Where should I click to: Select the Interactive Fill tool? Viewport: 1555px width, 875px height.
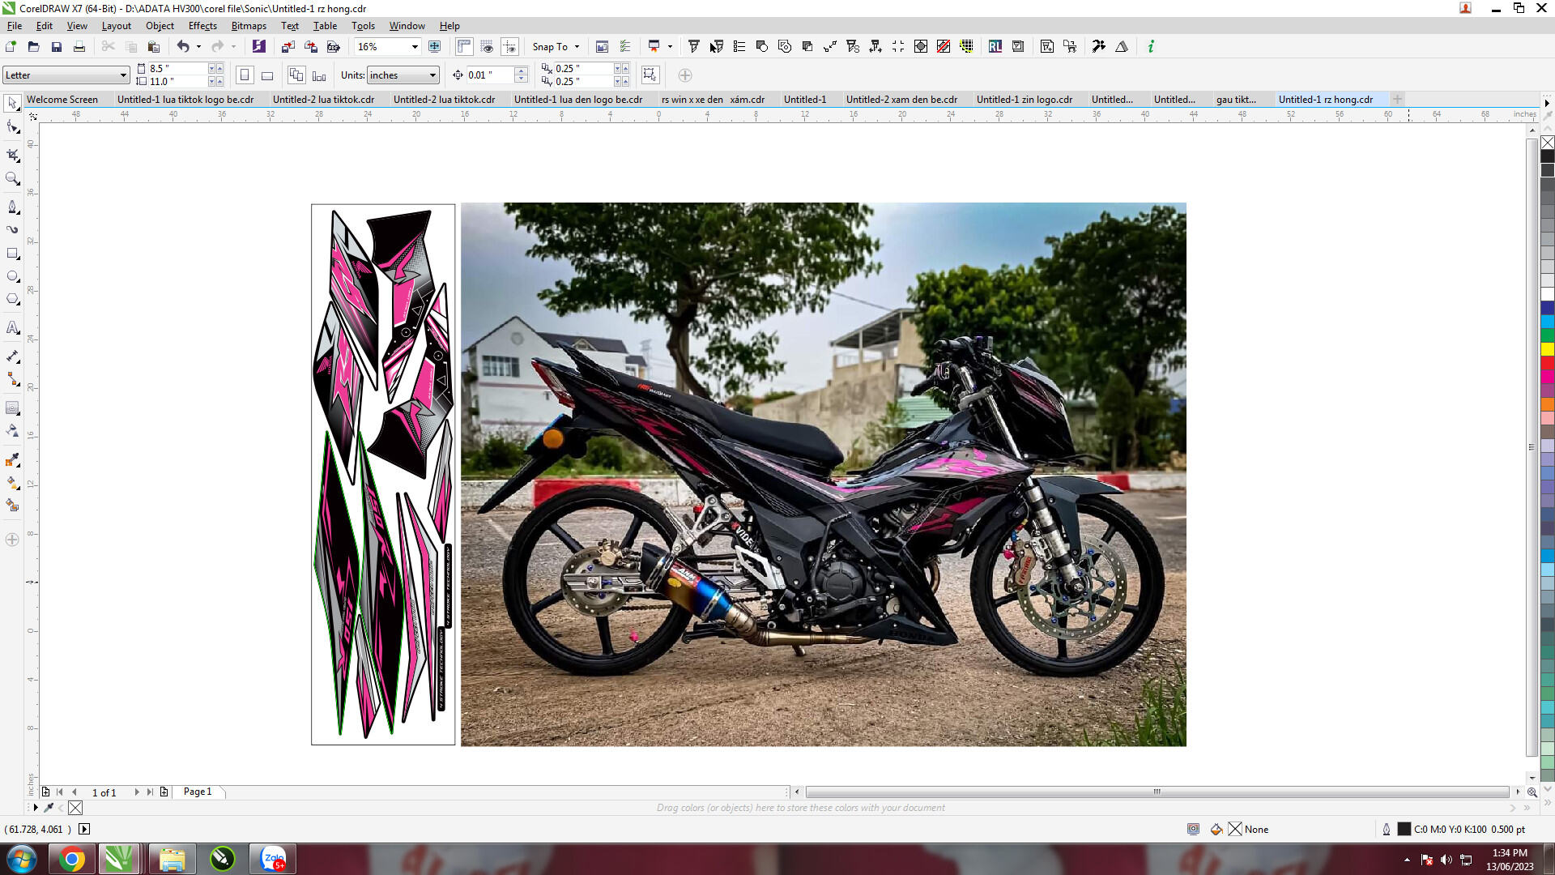[x=12, y=483]
